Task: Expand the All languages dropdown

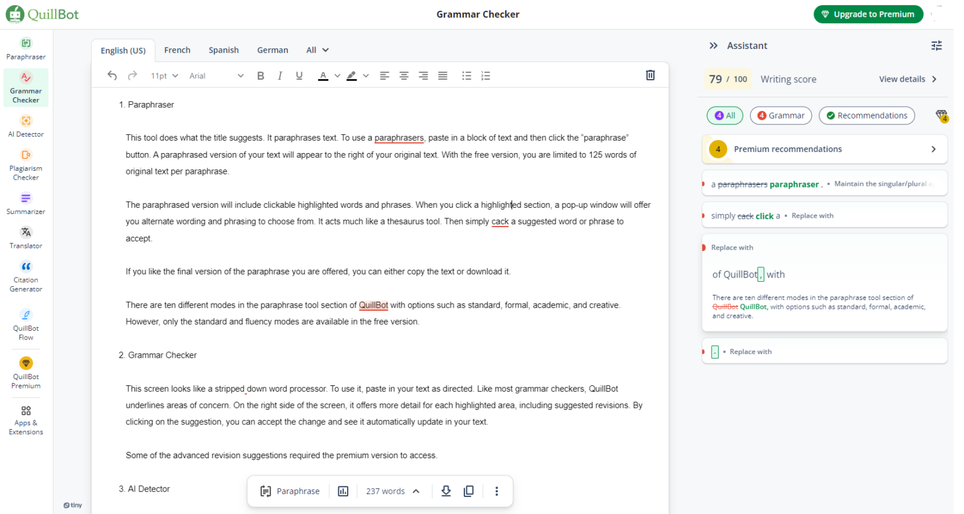Action: 318,50
